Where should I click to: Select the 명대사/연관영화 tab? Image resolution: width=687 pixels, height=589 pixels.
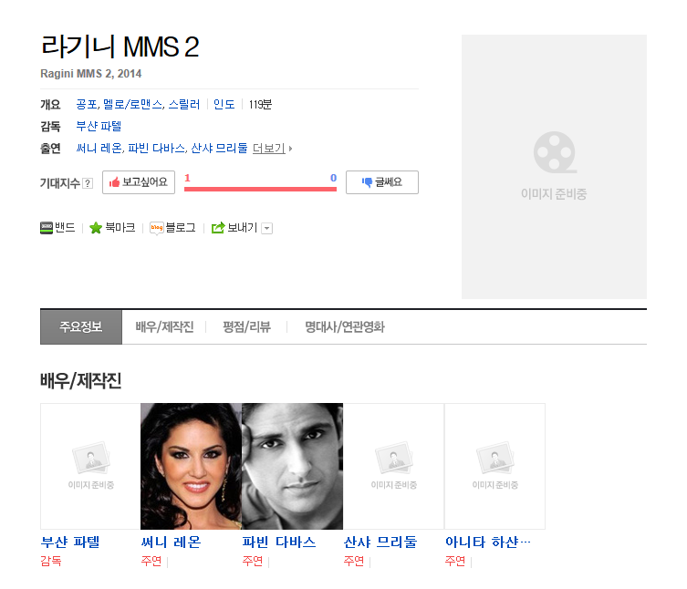tap(344, 327)
